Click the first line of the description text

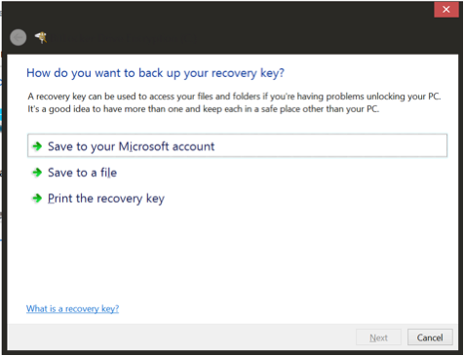click(x=234, y=97)
